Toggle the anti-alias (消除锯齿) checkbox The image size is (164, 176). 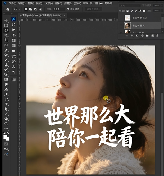68,9
